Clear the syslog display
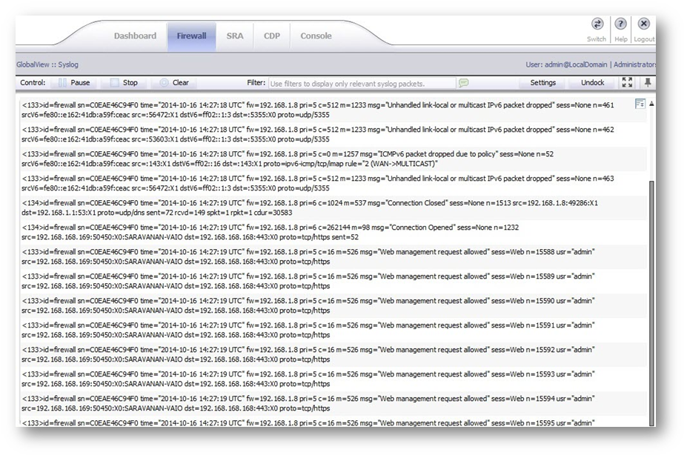This screenshot has width=687, height=458. click(x=174, y=83)
